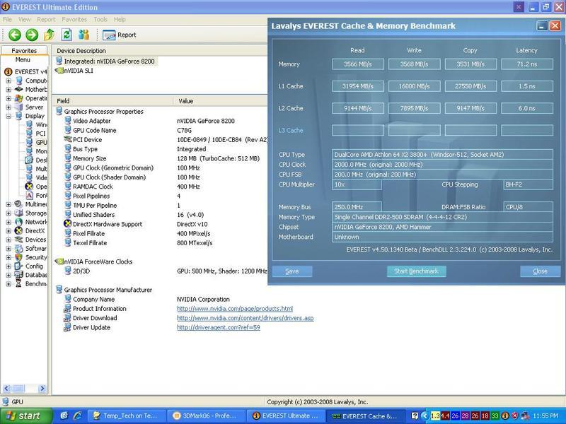Click the green Forward arrow toolbar icon
Viewport: 566px width, 424px height.
[32, 35]
